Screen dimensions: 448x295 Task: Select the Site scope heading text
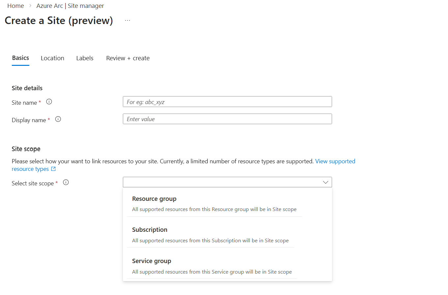pyautogui.click(x=26, y=149)
